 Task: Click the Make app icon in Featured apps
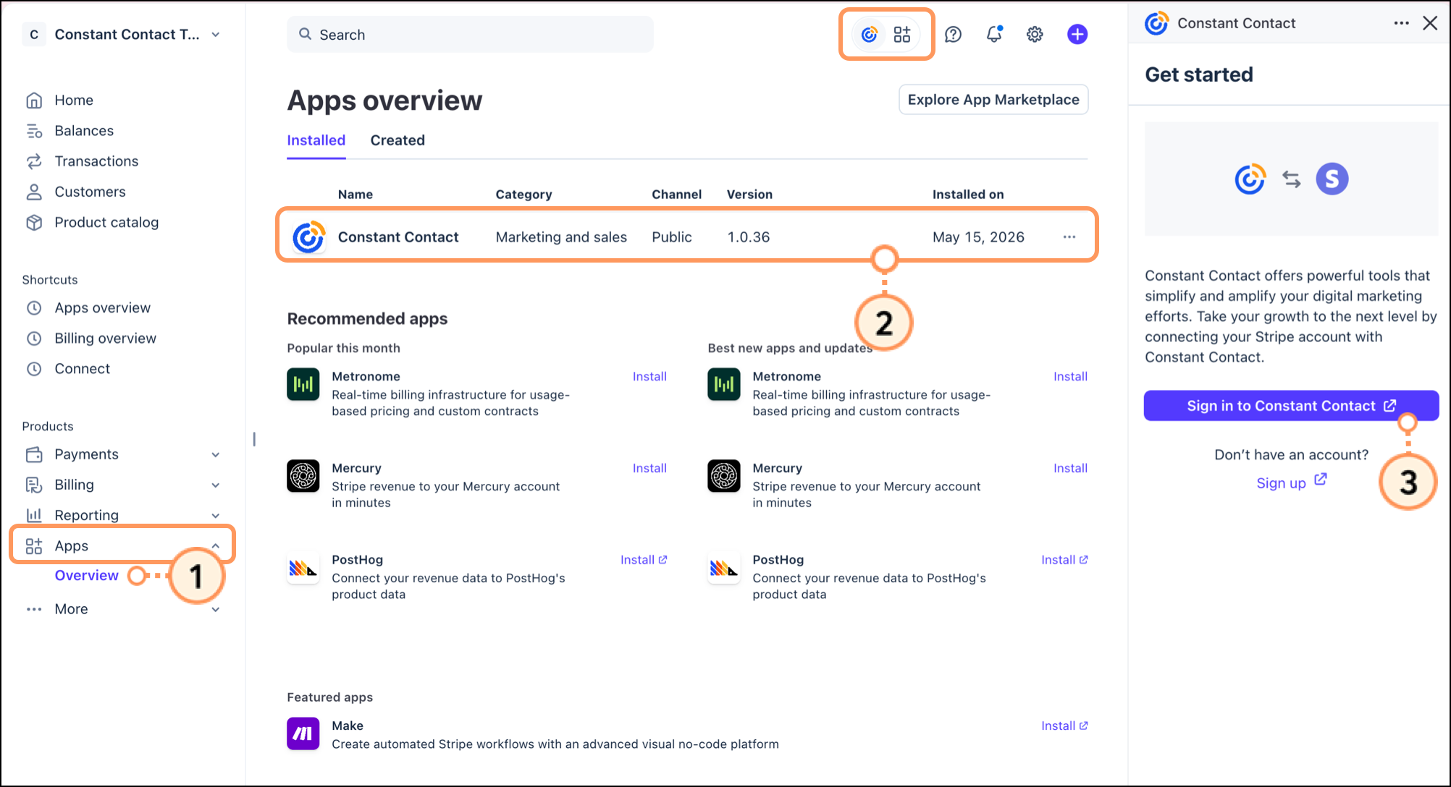(x=303, y=733)
